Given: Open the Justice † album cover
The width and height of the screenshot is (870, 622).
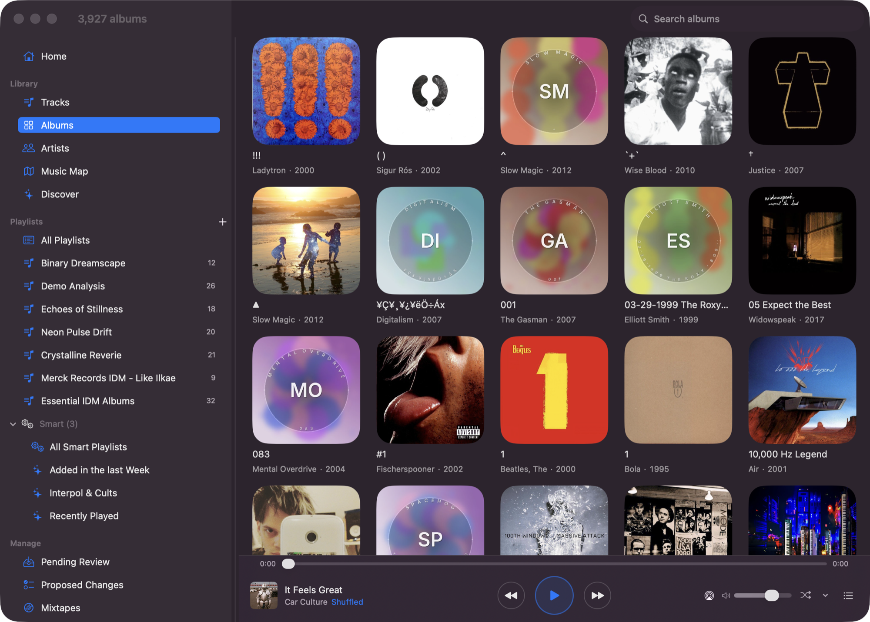Looking at the screenshot, I should pos(802,91).
